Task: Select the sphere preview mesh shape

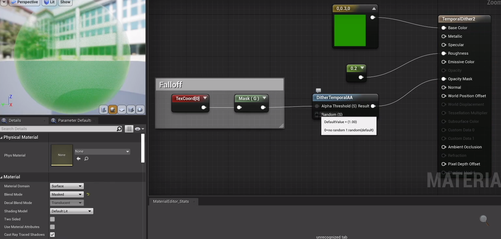Action: [113, 110]
